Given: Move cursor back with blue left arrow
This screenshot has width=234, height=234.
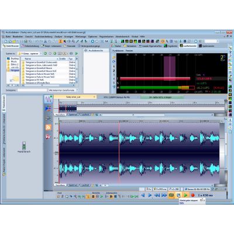Looking at the screenshot, I should coord(143,195).
